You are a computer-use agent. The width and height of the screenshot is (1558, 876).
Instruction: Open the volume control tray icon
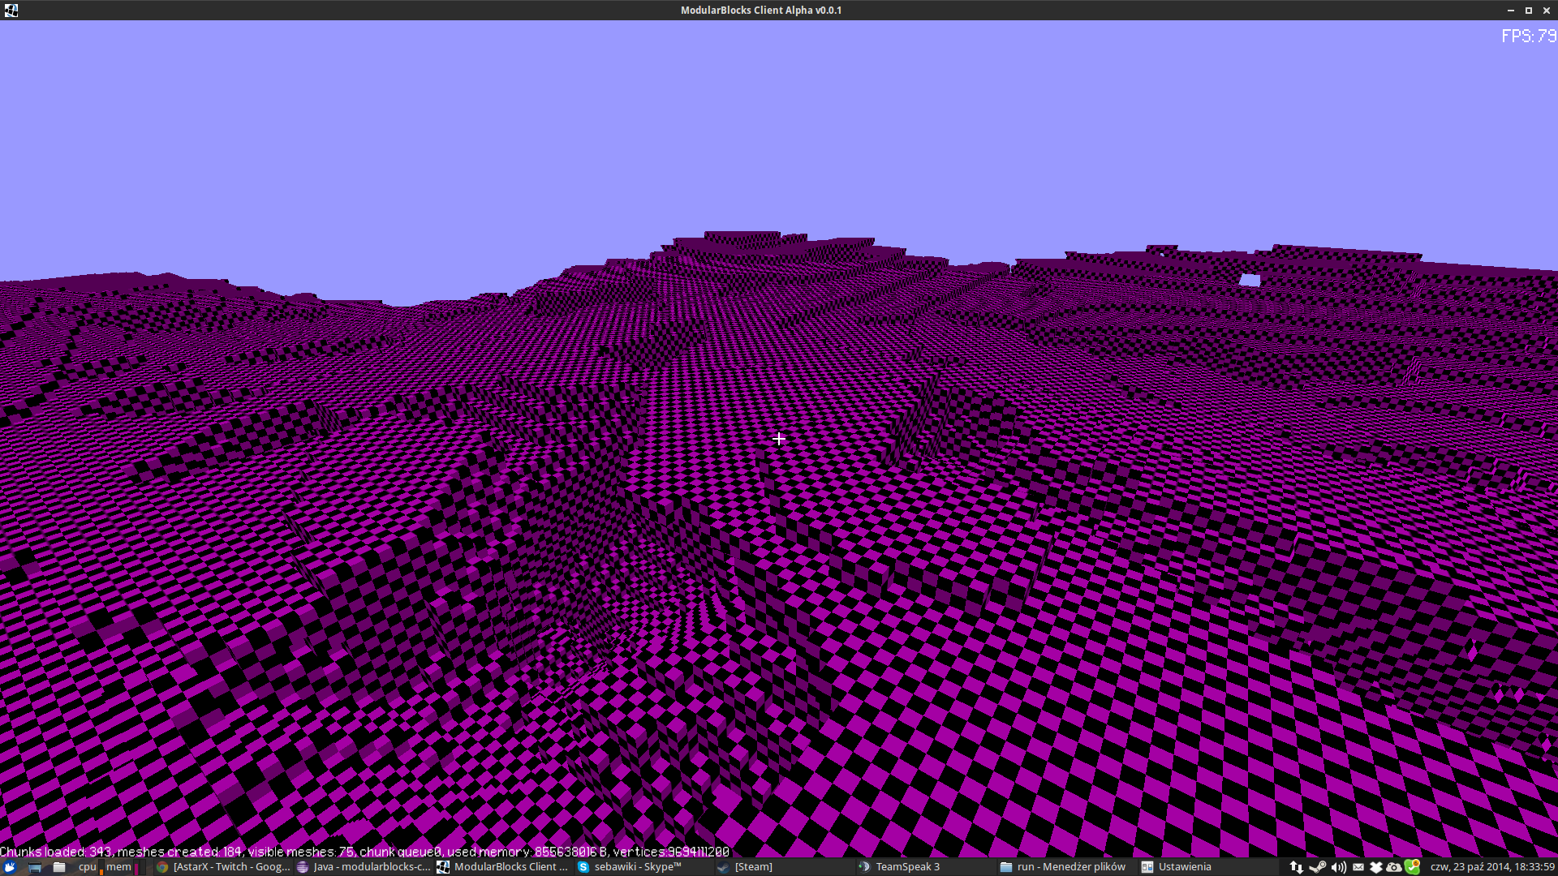coord(1338,867)
